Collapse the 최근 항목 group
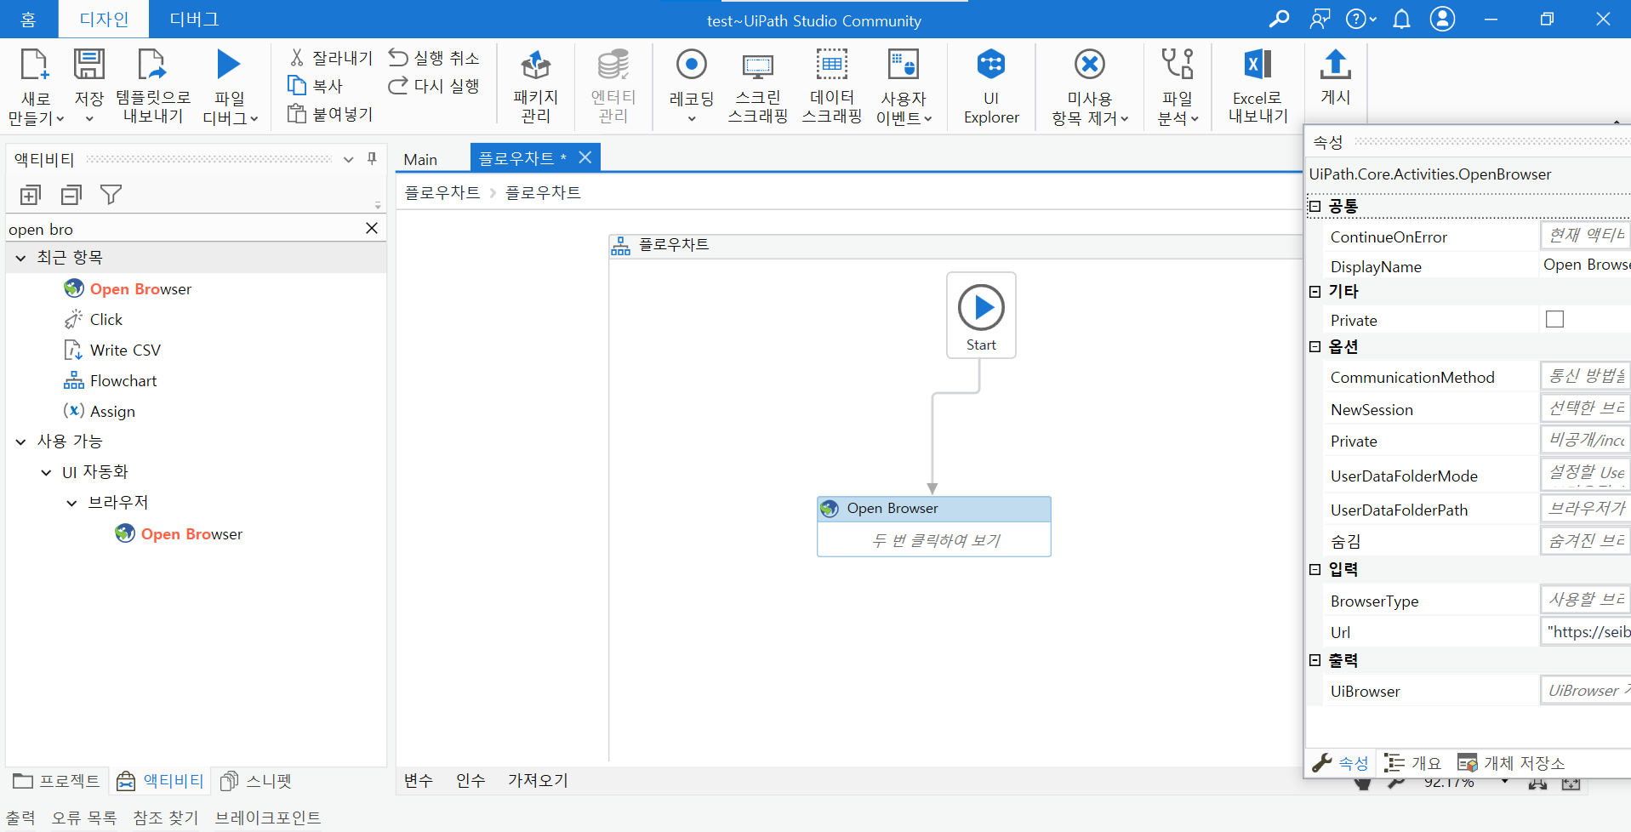 tap(21, 258)
